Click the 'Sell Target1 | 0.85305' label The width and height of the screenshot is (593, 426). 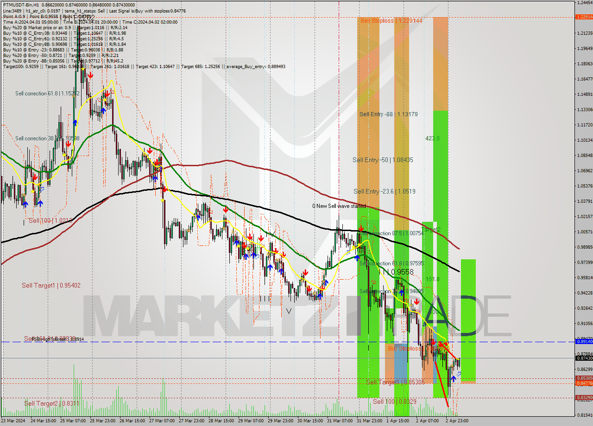click(395, 382)
